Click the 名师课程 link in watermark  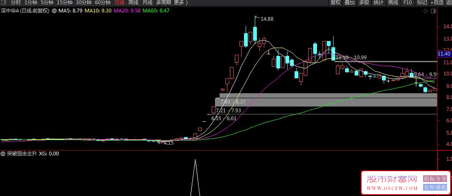[x=435, y=187]
